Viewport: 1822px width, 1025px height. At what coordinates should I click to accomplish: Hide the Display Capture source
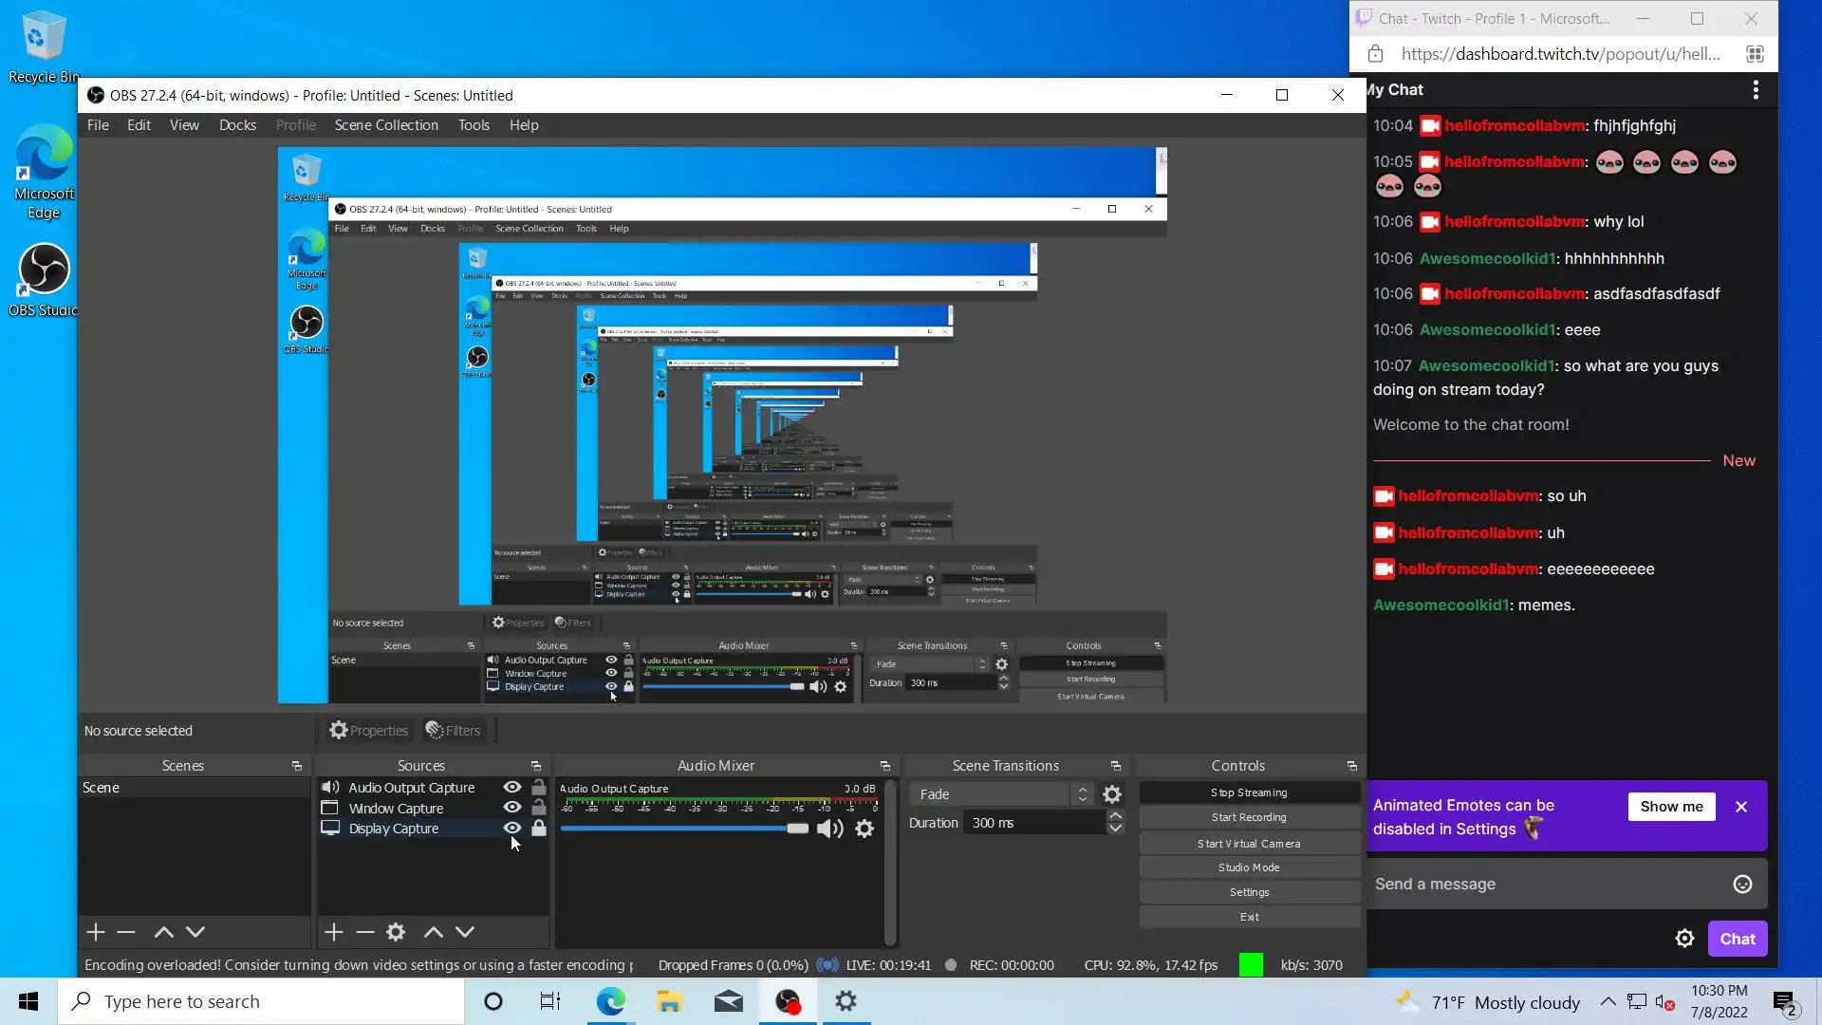click(x=512, y=828)
